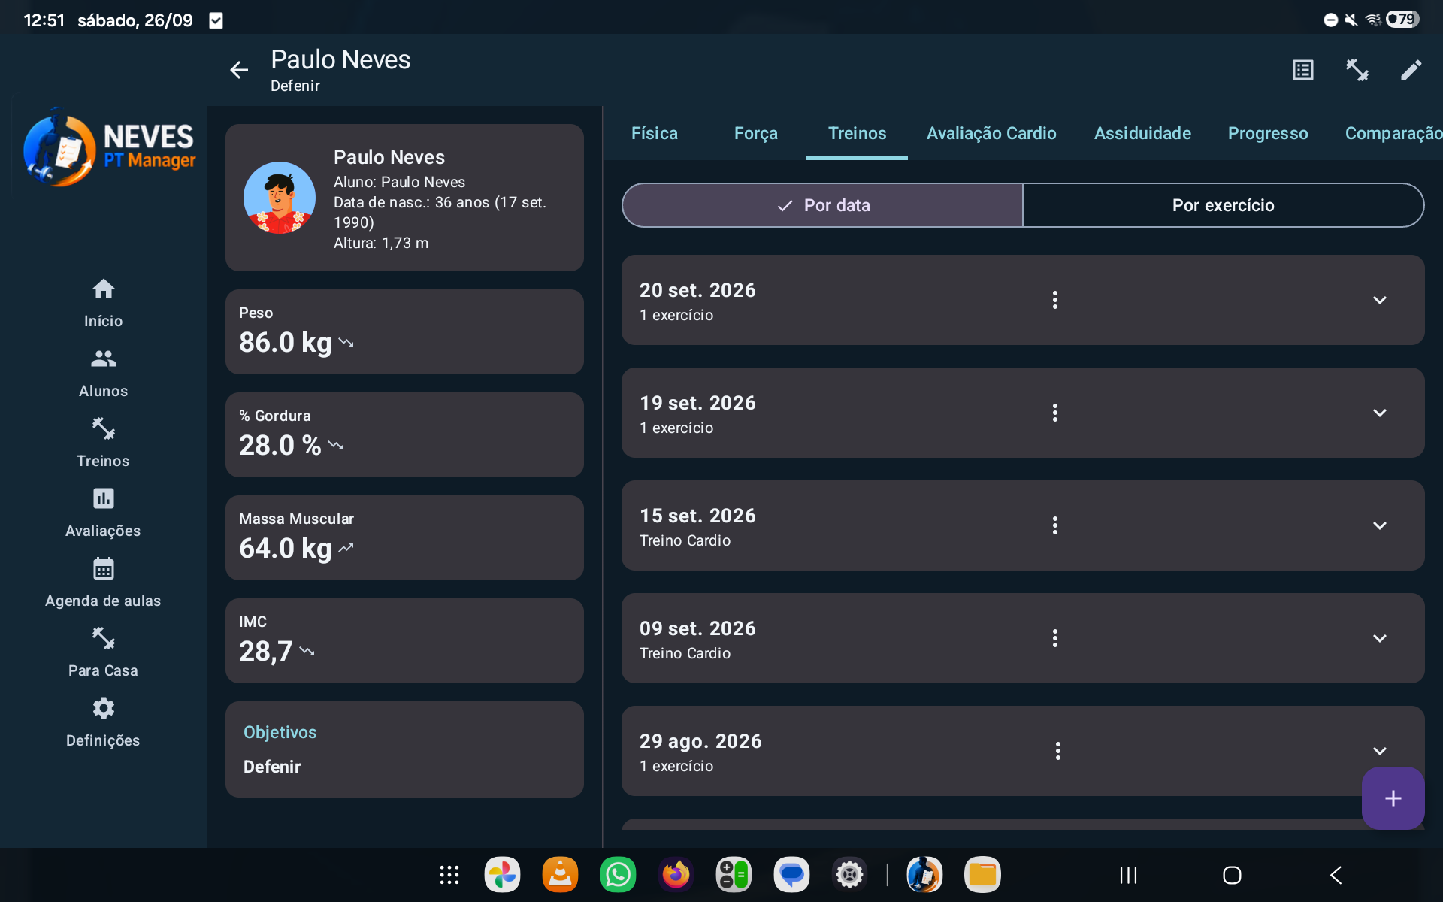Expand the 20 set. 2026 workout
1443x902 pixels.
[1380, 300]
